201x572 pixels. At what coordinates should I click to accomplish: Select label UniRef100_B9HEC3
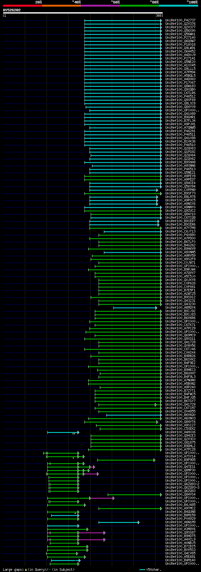click(x=180, y=370)
